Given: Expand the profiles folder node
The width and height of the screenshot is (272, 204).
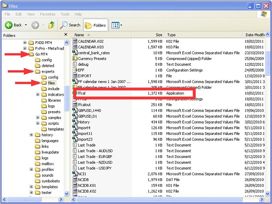Looking at the screenshot, I should [x=31, y=169].
